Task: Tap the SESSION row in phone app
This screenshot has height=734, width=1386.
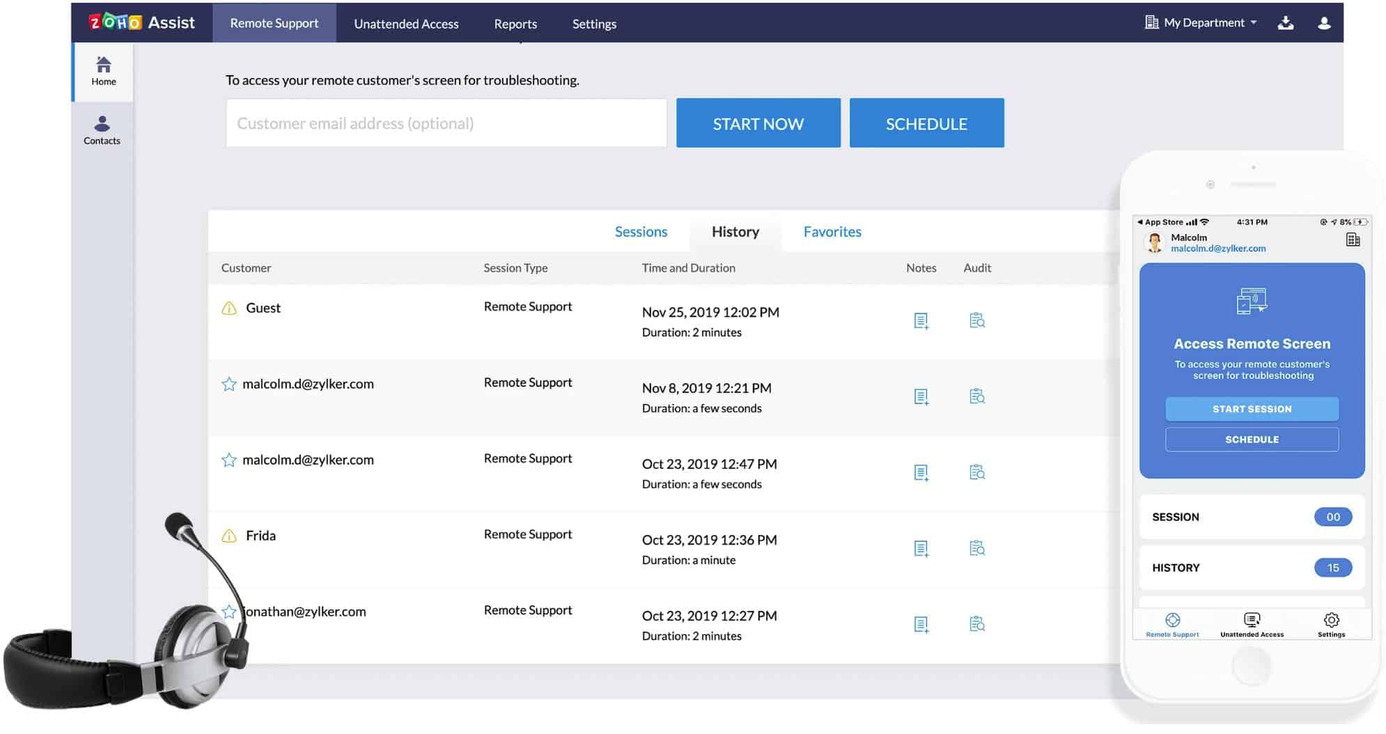Action: (x=1252, y=517)
